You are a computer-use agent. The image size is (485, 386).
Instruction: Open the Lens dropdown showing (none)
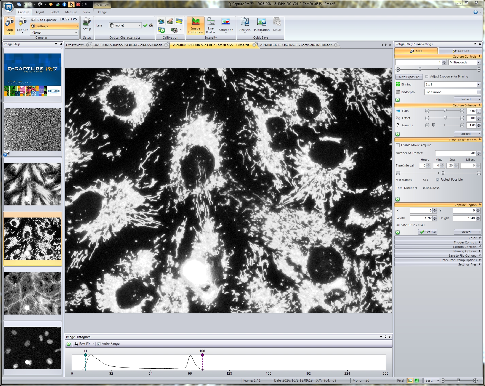coord(125,25)
